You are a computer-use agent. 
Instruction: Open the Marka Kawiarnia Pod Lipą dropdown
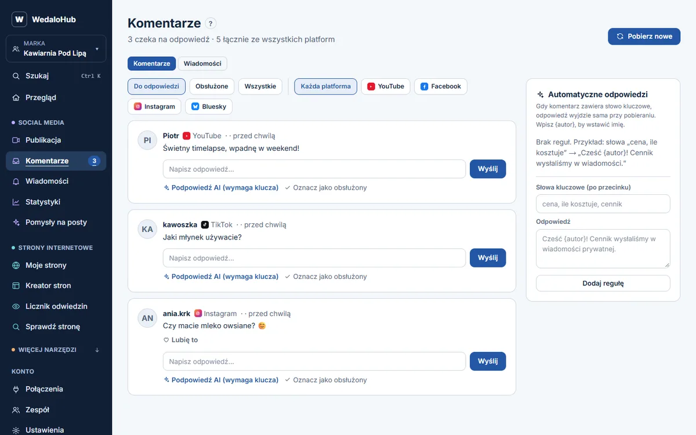pyautogui.click(x=56, y=49)
